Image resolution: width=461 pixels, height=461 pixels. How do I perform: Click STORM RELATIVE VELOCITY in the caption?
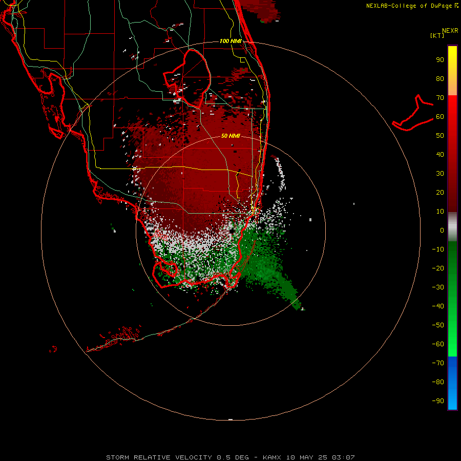(159, 457)
